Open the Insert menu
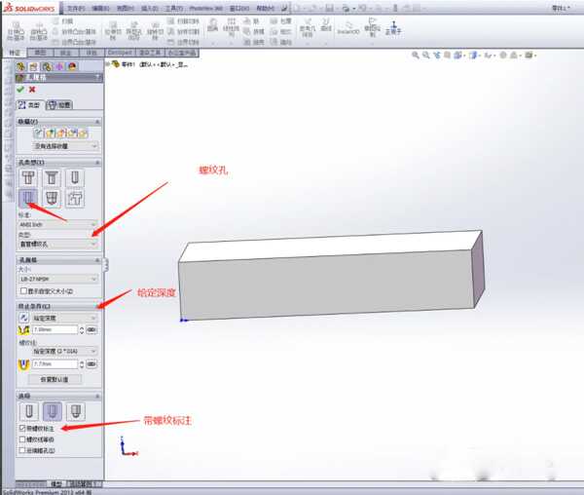Screen dimensions: 584x495 [150, 8]
